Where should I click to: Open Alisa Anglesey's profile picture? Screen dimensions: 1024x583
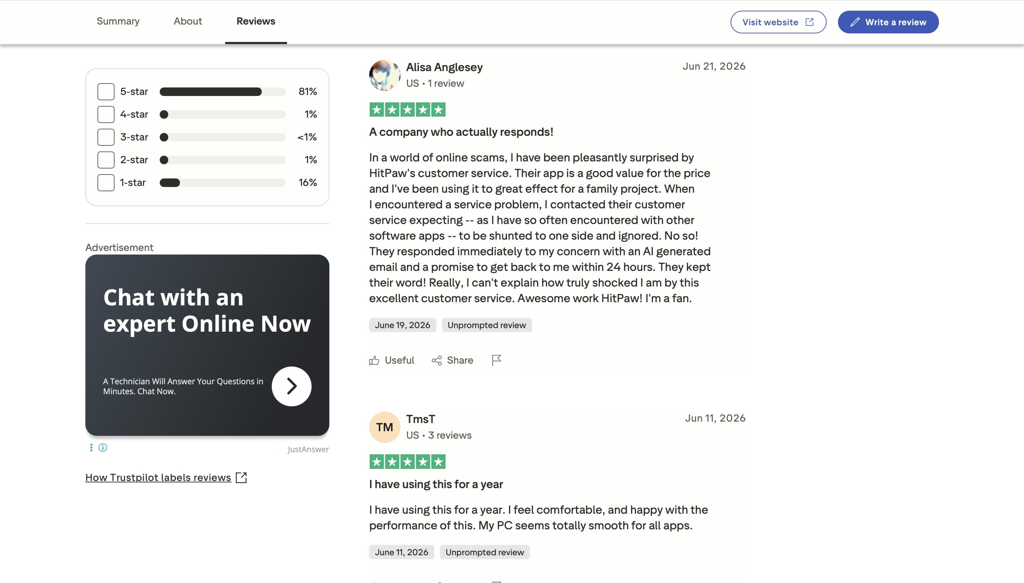pyautogui.click(x=384, y=75)
